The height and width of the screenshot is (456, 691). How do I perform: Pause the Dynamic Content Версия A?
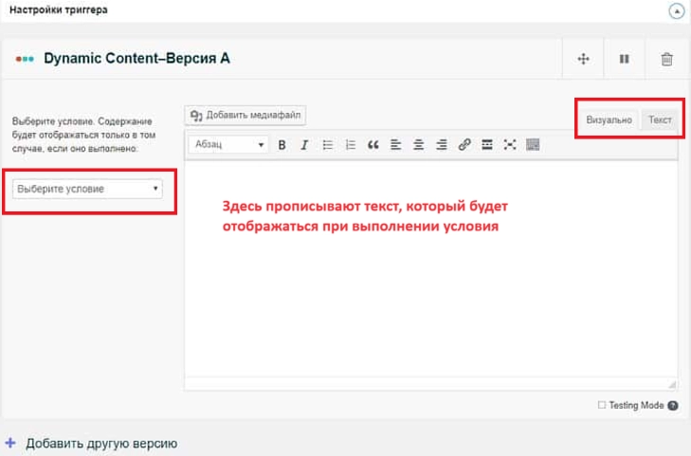point(624,59)
